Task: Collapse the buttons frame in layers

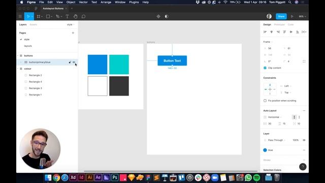Action: (18, 55)
